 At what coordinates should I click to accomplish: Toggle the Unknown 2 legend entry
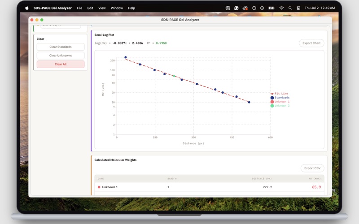[x=280, y=106]
